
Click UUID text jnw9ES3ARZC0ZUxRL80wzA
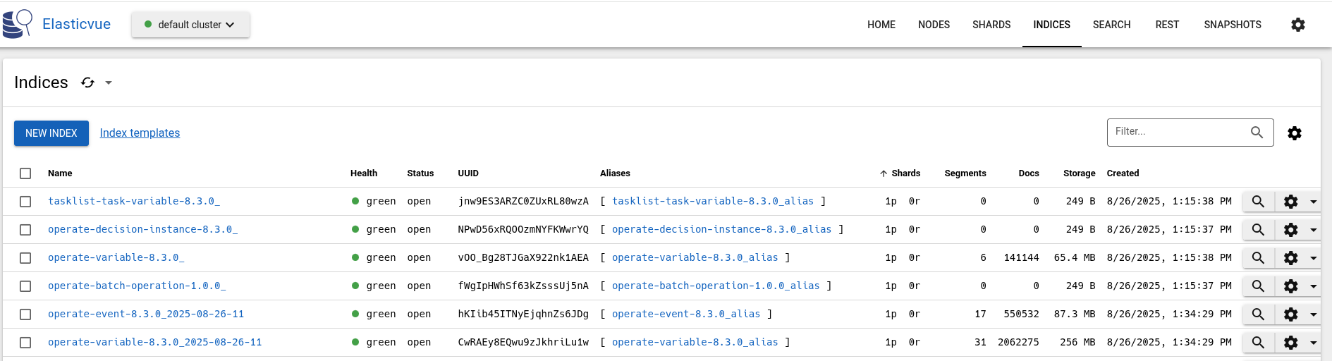tap(523, 201)
